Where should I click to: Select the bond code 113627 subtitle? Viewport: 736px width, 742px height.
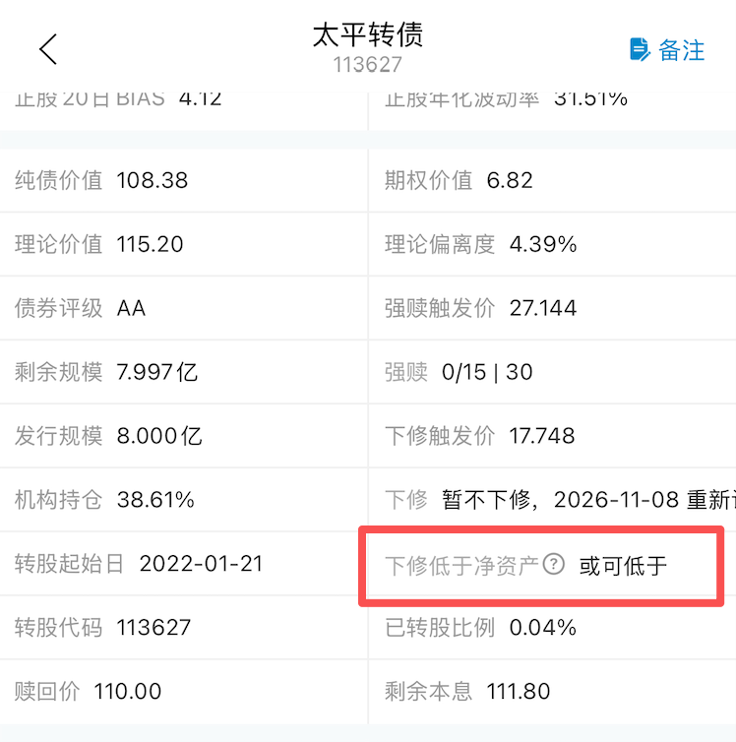[x=367, y=65]
